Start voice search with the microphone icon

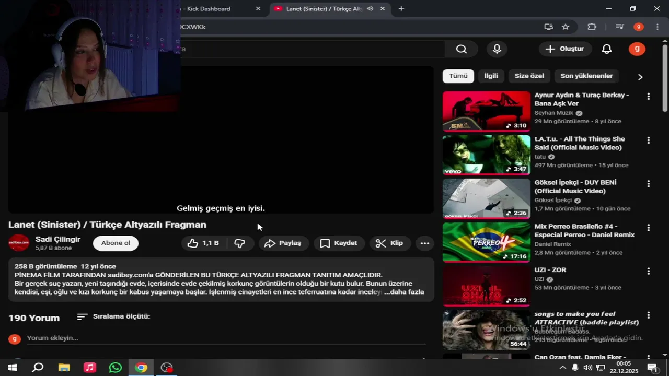coord(497,49)
